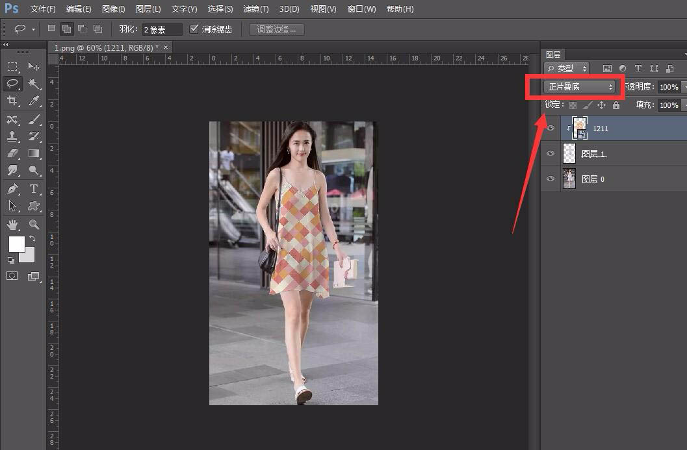
Task: Select the Crop tool
Action: (x=12, y=101)
